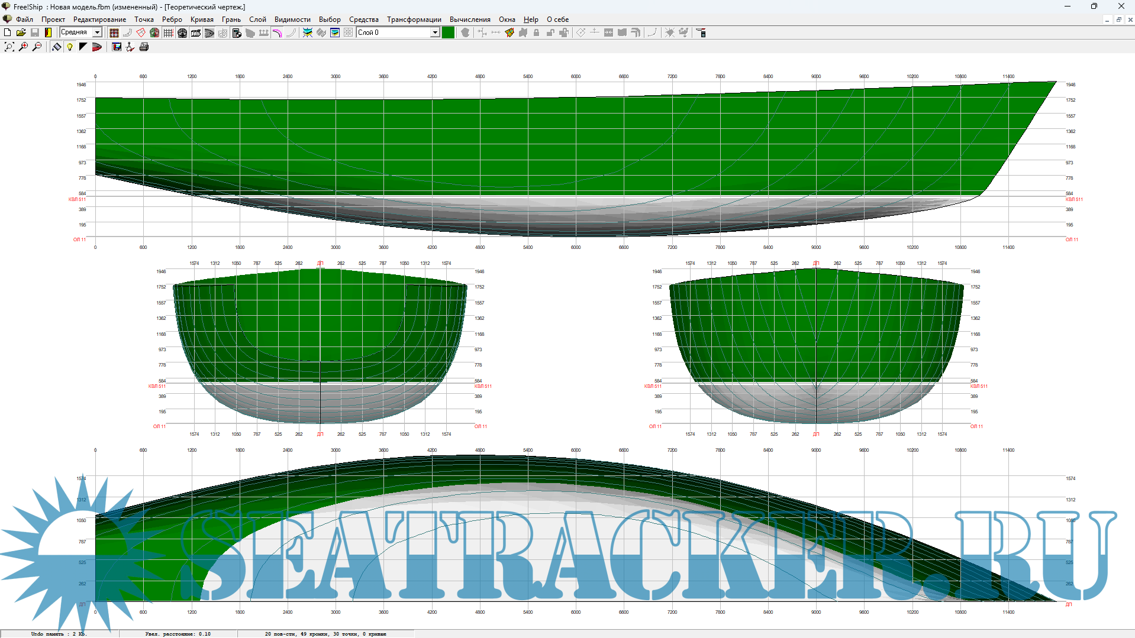This screenshot has height=638, width=1135.
Task: Open the Файл menu
Action: pos(24,20)
